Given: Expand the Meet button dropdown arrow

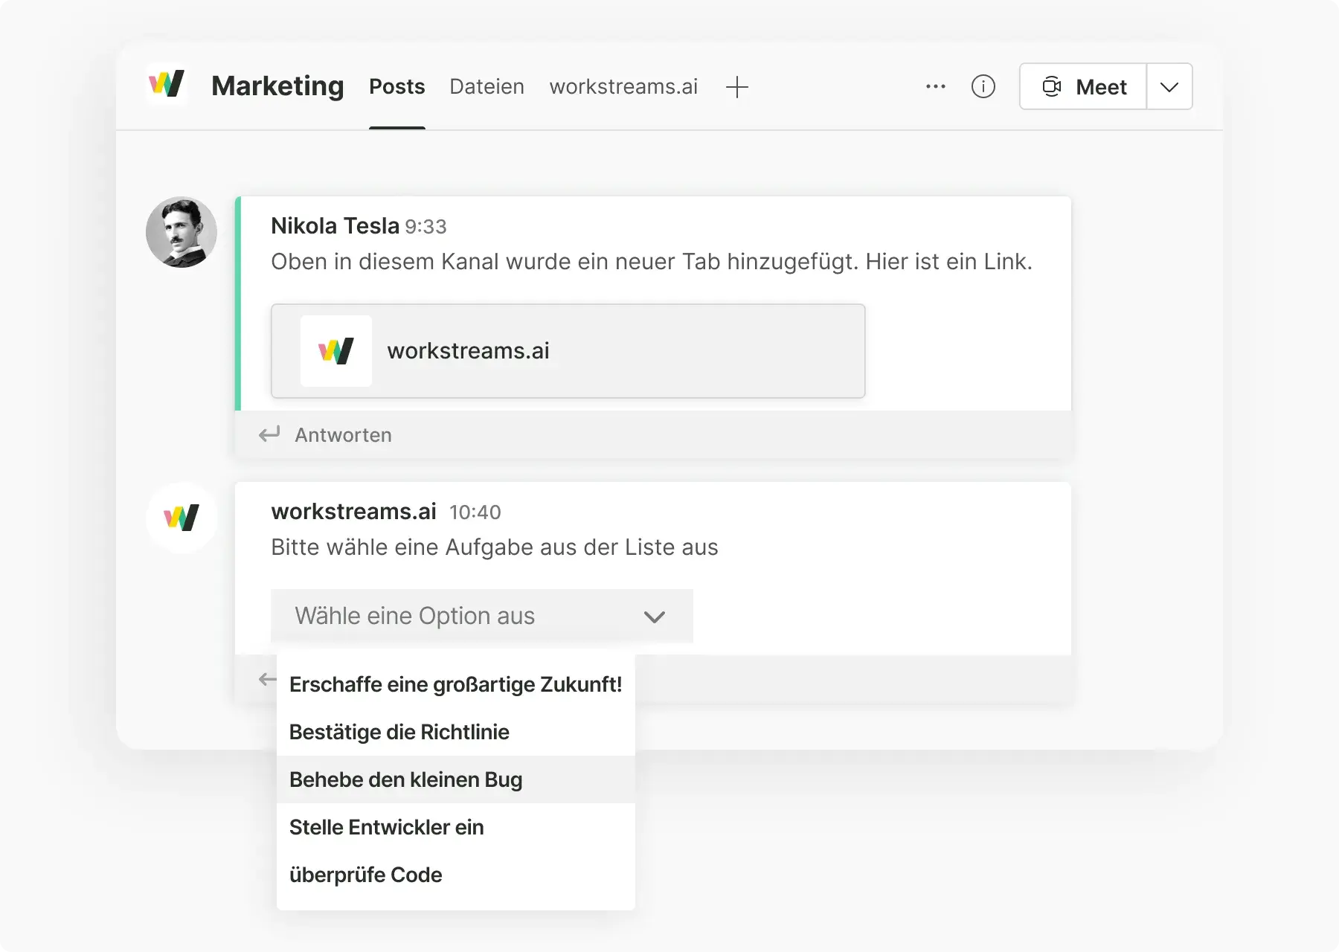Looking at the screenshot, I should point(1169,87).
